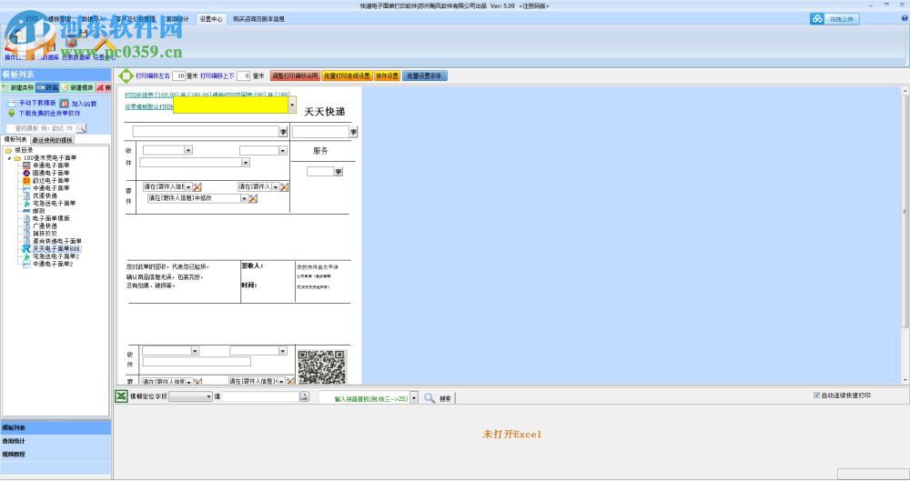910x481 pixels.
Task: Click the 还原数据库 database icon in ribbon
Action: pos(71,41)
